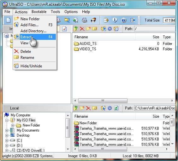This screenshot has height=161, width=178.
Task: Click the Exit door-arrow toolbar icon
Action: pos(133,20)
